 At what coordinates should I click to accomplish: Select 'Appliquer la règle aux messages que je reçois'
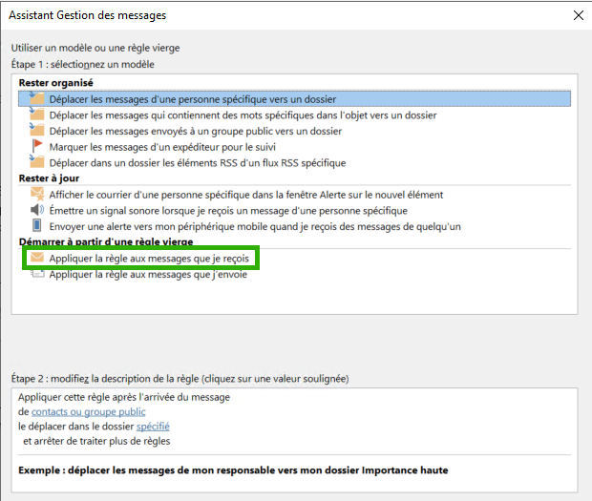(149, 259)
